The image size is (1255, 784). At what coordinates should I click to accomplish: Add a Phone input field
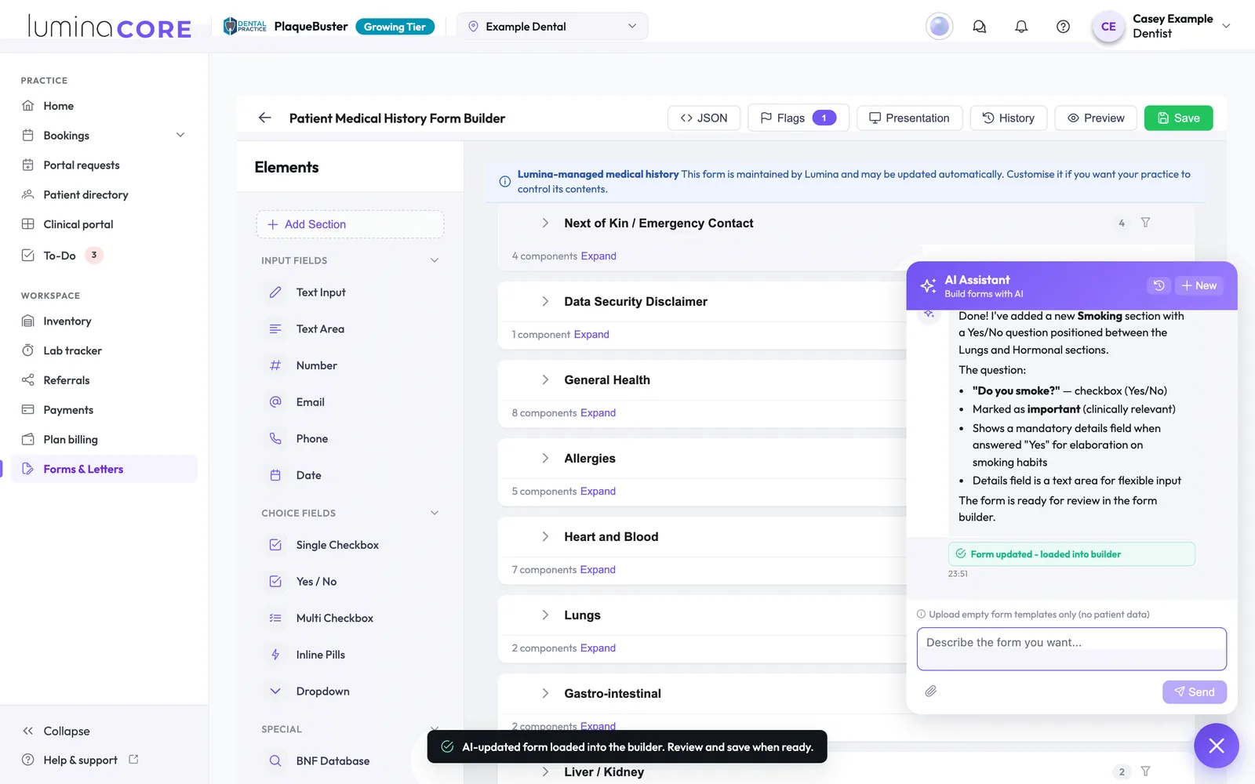tap(351, 438)
